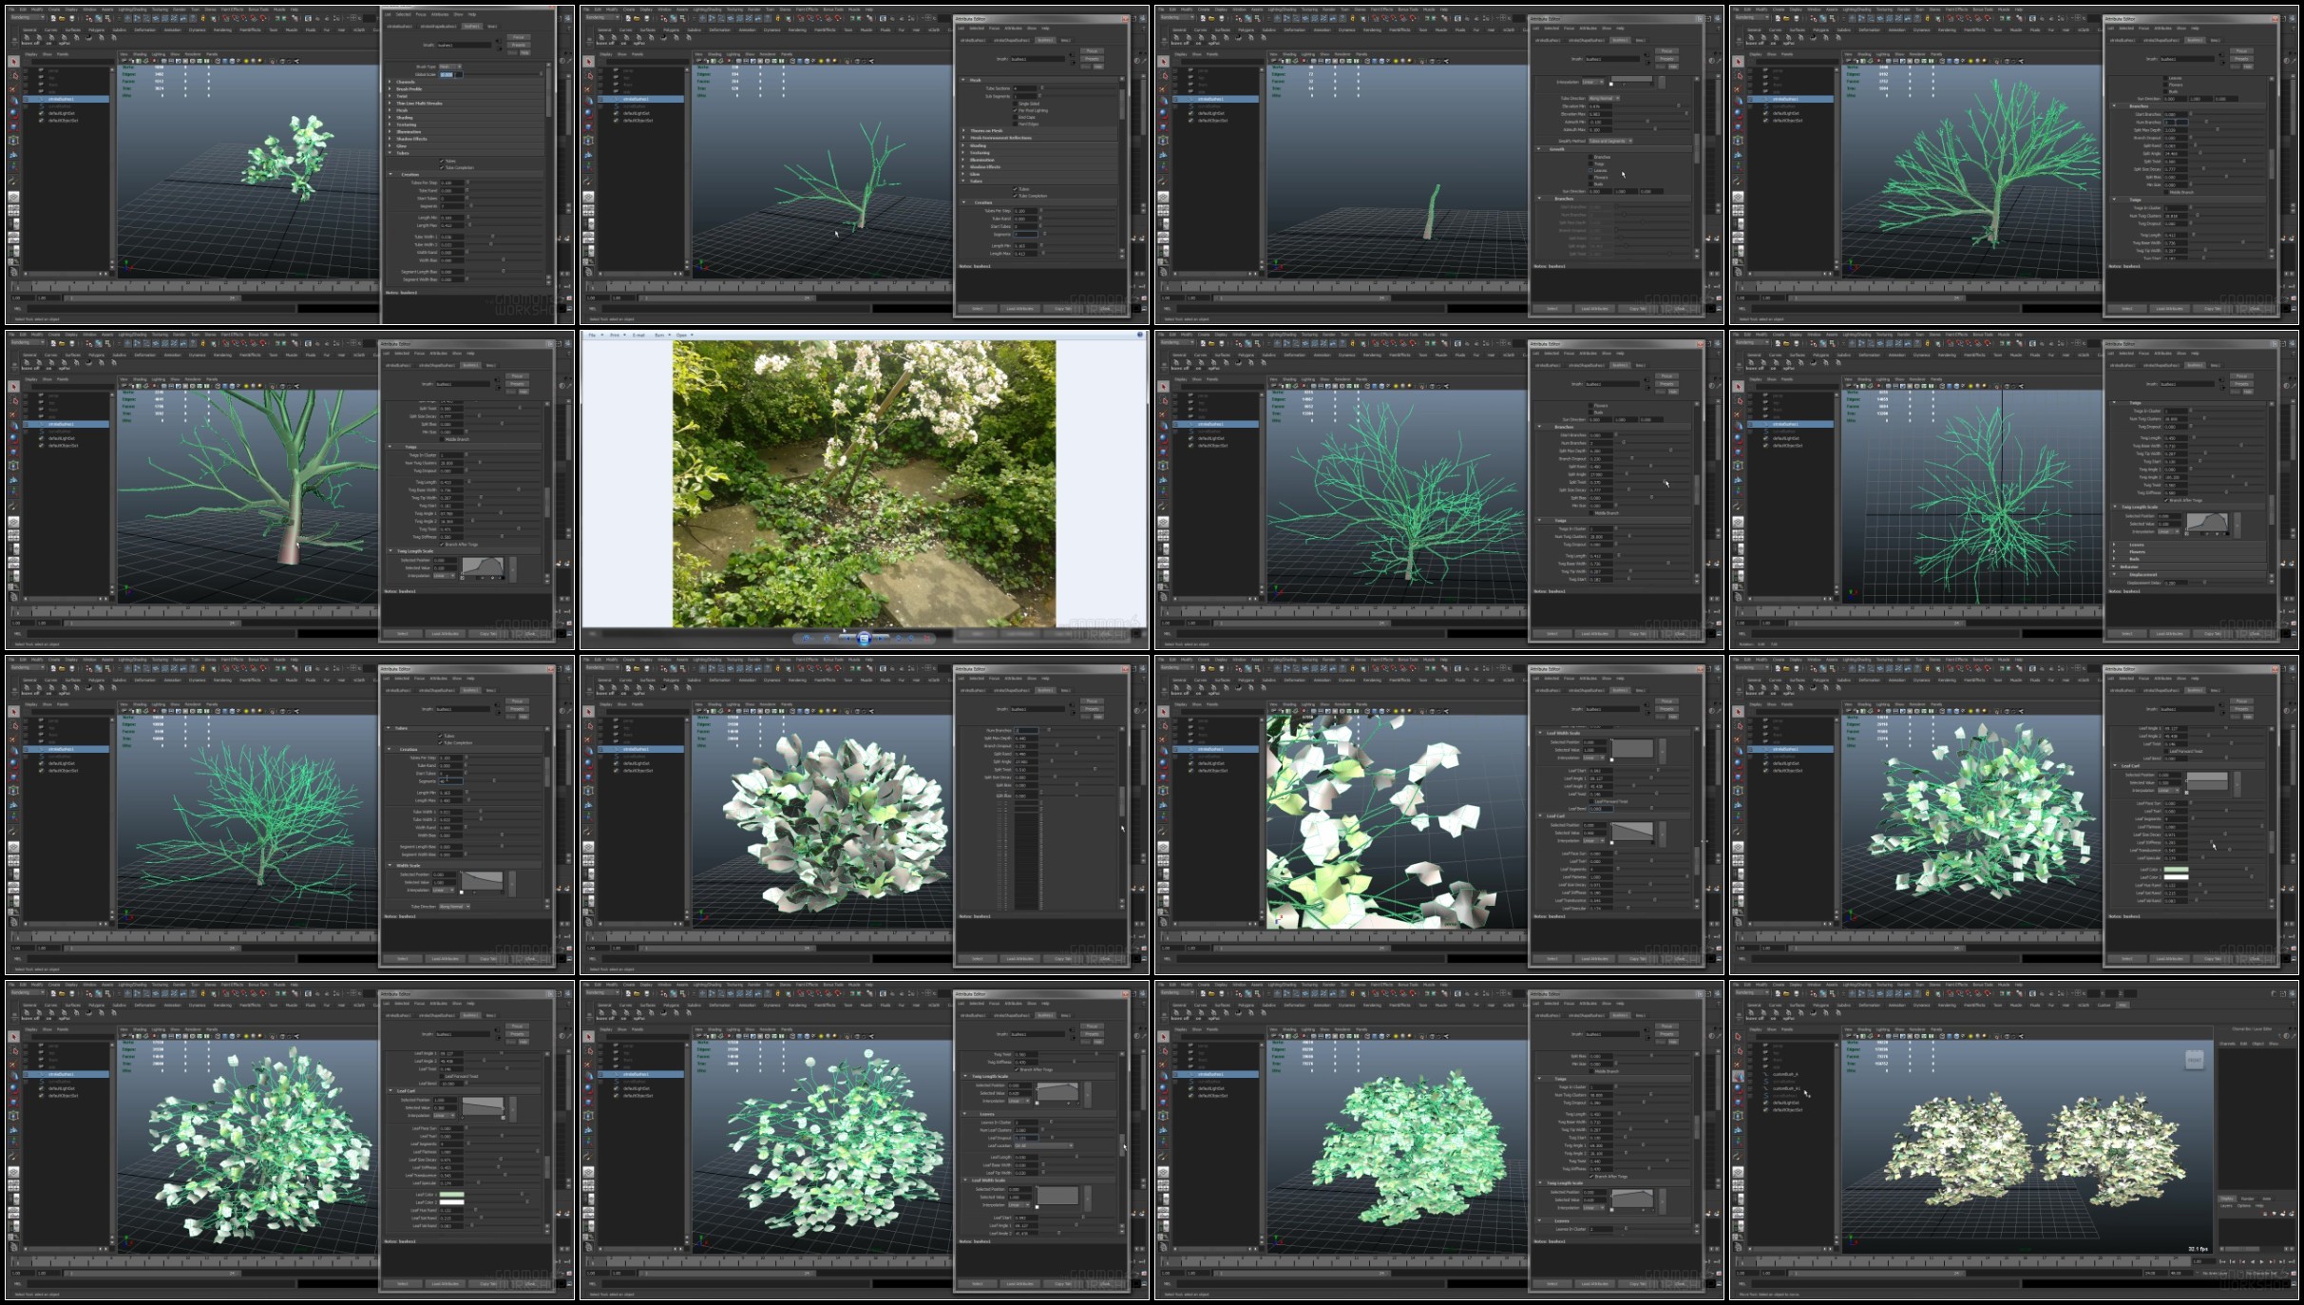2304x1305 pixels.
Task: Open the Layers menu in the Layer Editor
Action: click(2226, 1206)
